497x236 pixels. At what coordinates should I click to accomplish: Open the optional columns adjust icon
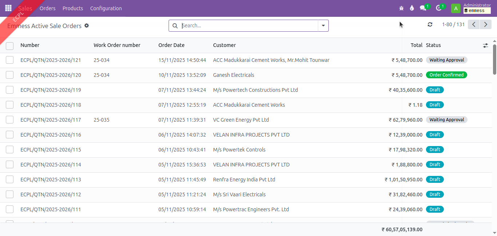pyautogui.click(x=485, y=46)
